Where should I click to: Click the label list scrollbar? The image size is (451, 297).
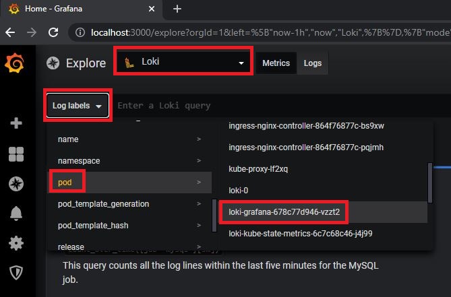click(214, 216)
